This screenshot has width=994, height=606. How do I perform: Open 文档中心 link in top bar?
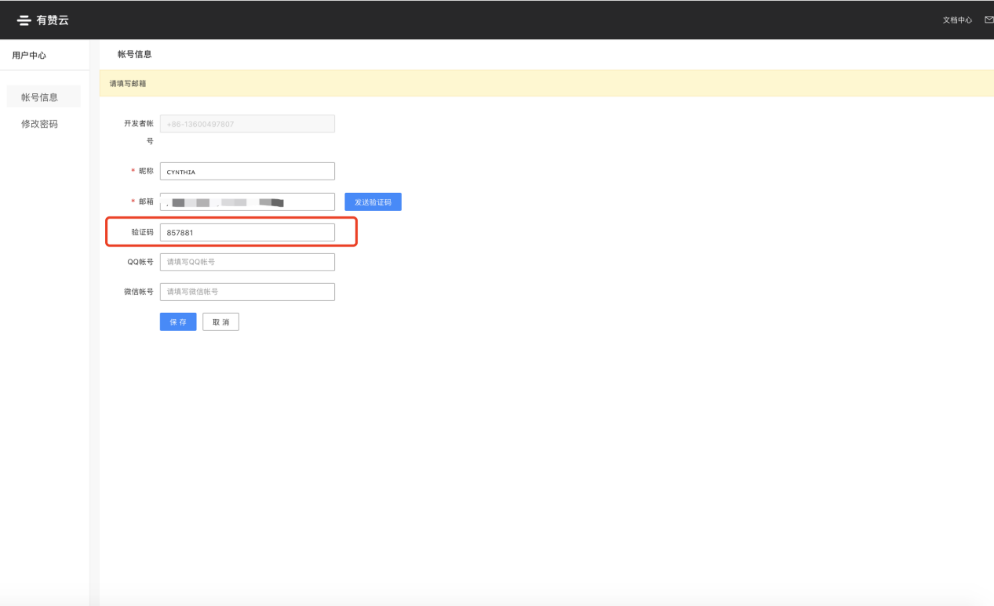coord(957,20)
